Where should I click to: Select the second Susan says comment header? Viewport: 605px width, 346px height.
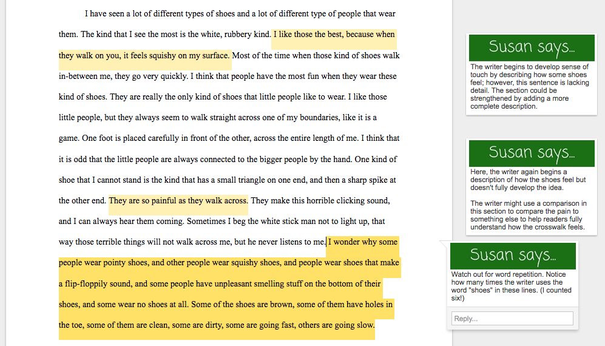point(531,152)
